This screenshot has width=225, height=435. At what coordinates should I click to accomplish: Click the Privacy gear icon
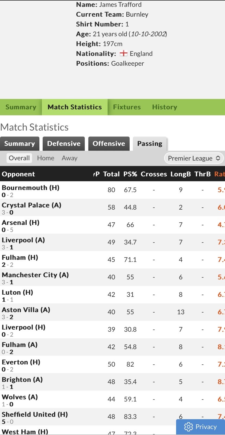click(188, 427)
